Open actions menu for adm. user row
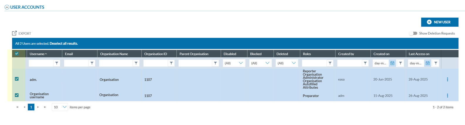 (447, 79)
